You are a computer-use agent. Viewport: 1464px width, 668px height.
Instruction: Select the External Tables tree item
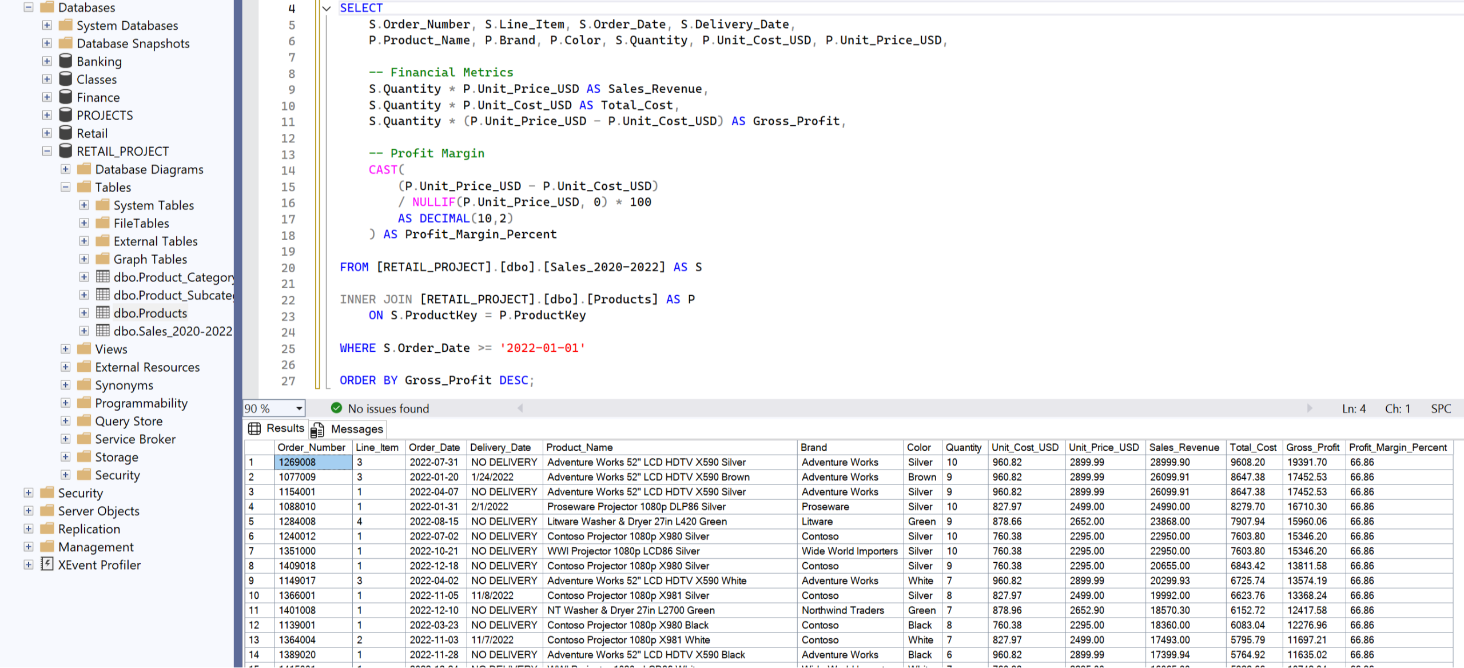pyautogui.click(x=156, y=241)
